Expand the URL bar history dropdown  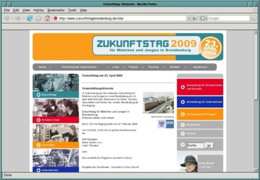click(x=189, y=18)
